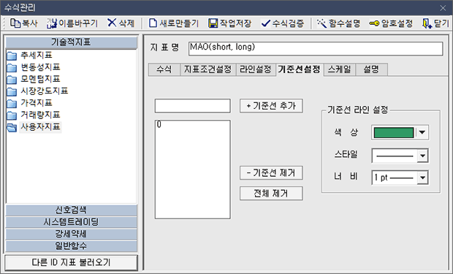Switch to the 설명 tab

(x=371, y=69)
